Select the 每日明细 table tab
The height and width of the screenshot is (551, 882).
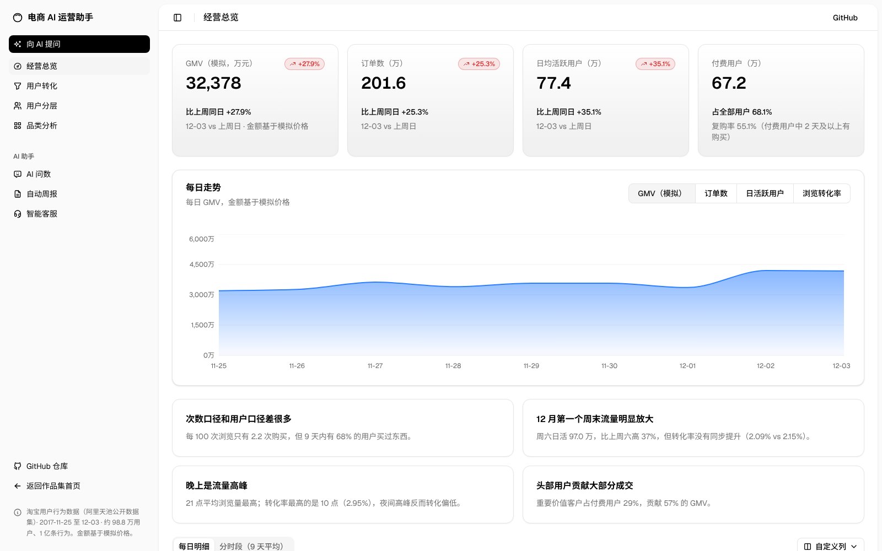coord(194,546)
